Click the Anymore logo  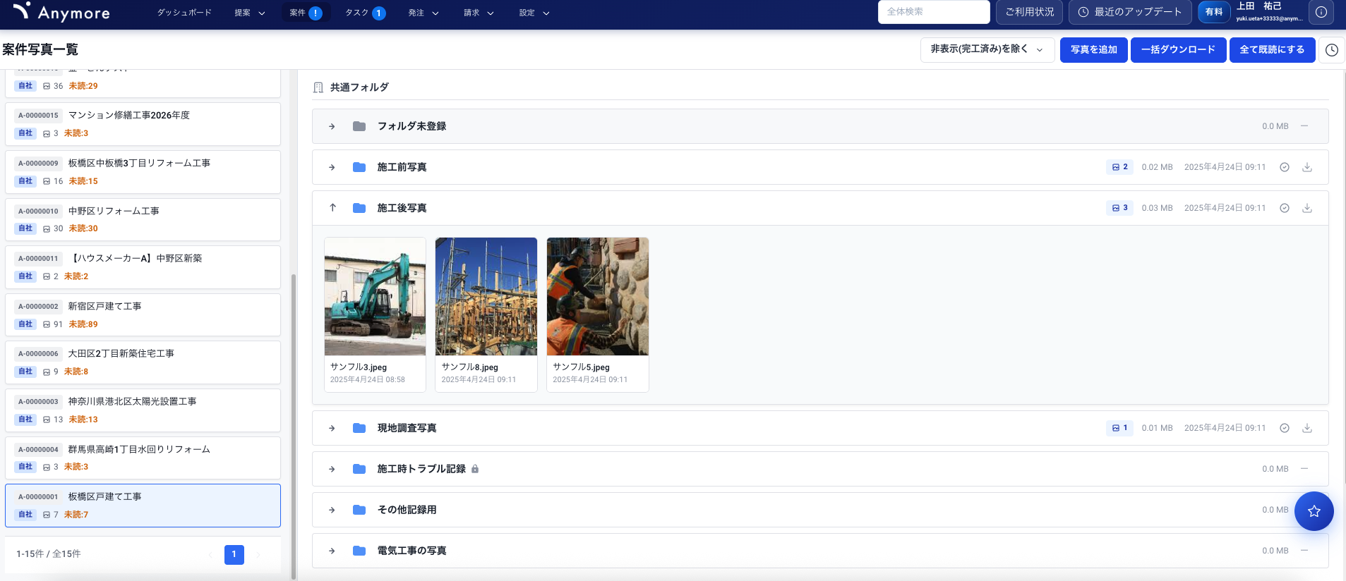62,12
